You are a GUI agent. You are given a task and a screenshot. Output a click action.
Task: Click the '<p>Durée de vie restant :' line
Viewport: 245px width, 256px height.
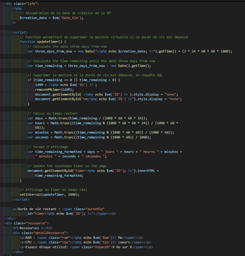(x=58, y=209)
